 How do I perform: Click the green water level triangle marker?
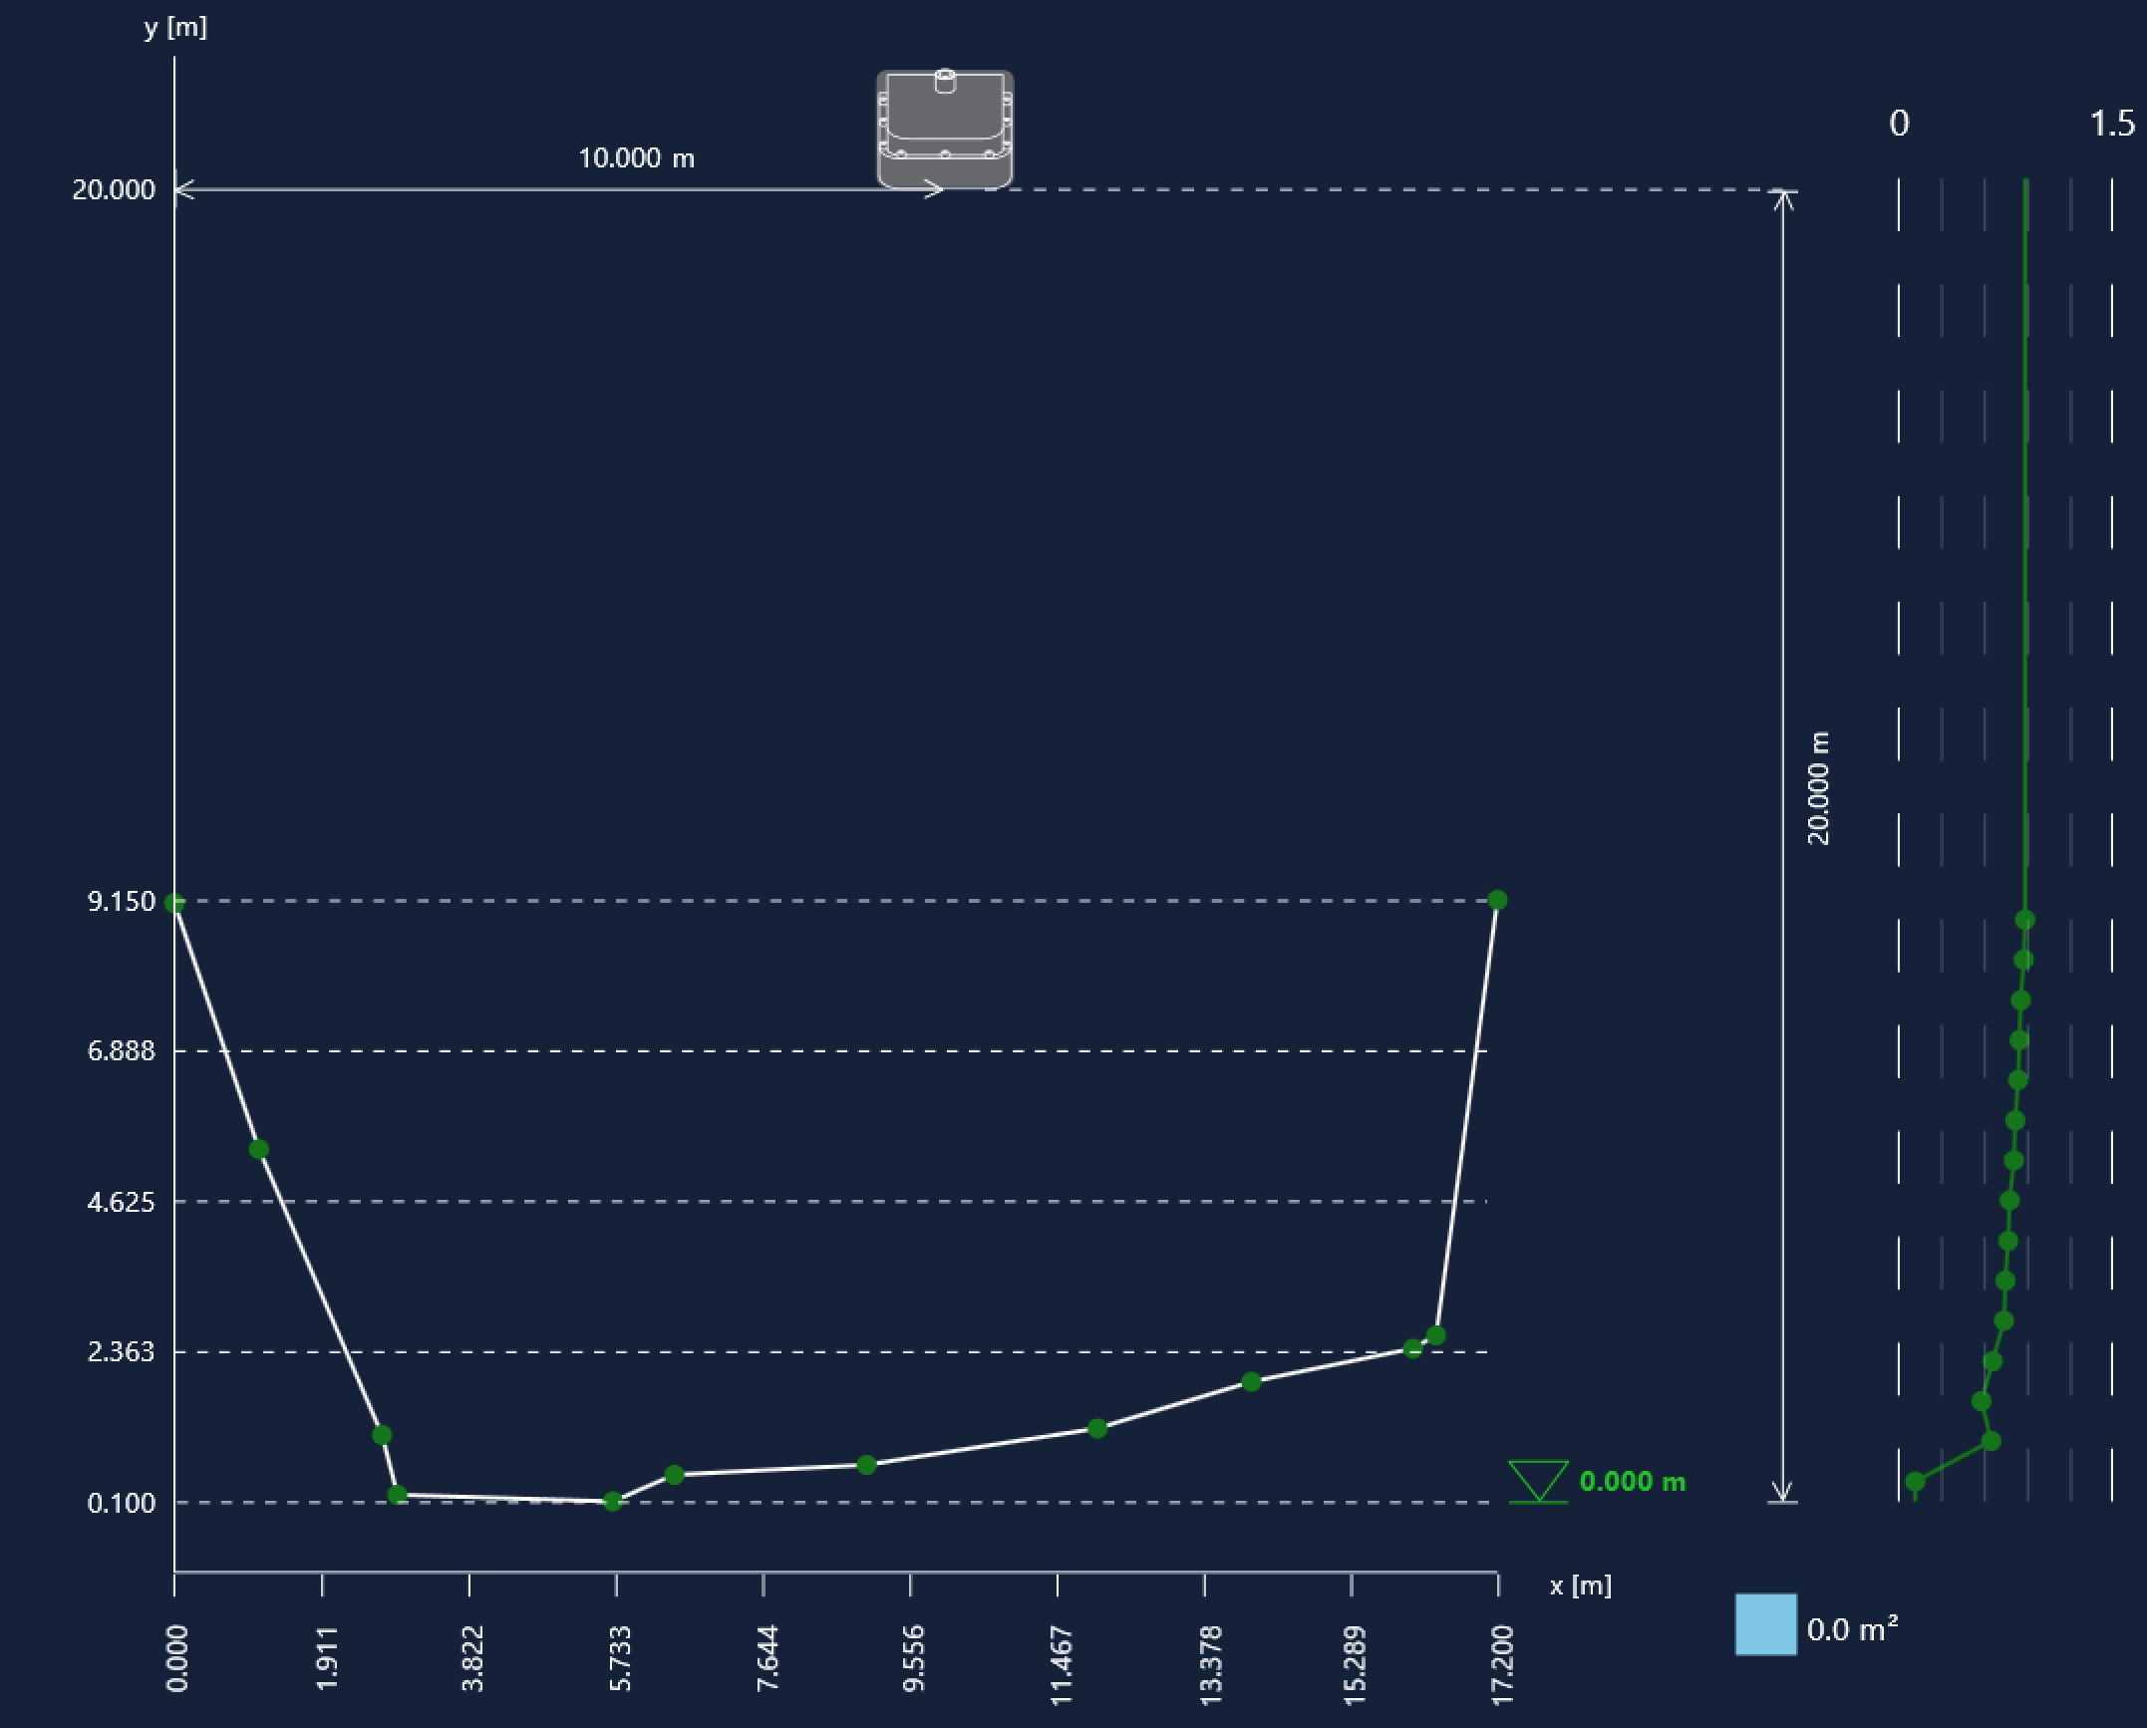click(x=1538, y=1482)
